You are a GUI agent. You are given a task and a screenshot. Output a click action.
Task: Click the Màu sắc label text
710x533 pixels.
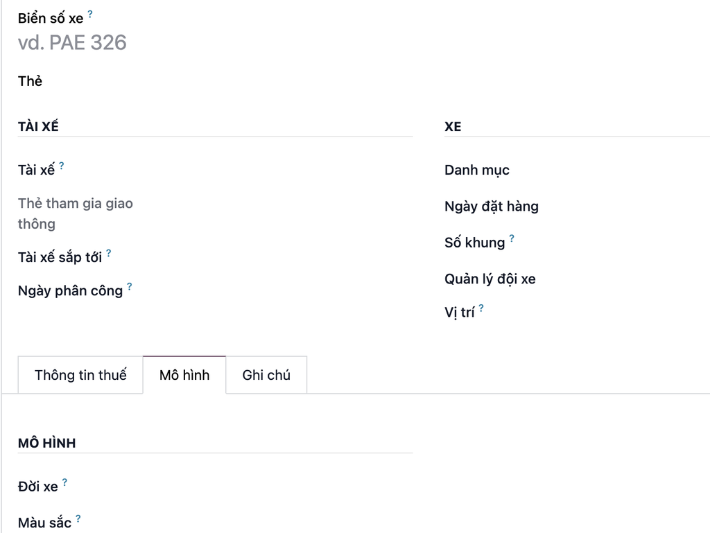pos(44,523)
